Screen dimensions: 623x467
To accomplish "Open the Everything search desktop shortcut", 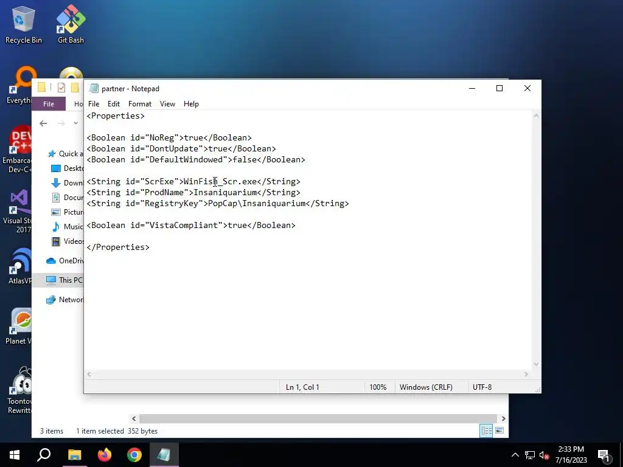I will [19, 86].
